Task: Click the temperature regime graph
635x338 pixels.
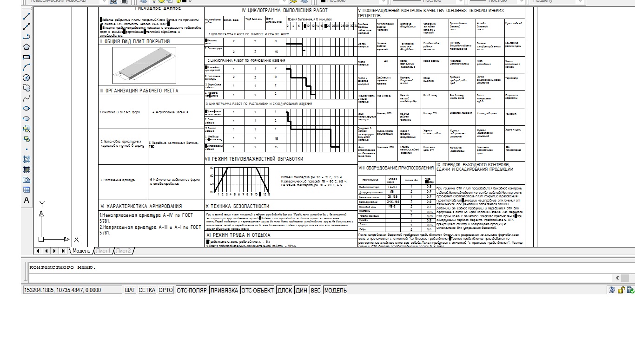Action: click(x=239, y=181)
